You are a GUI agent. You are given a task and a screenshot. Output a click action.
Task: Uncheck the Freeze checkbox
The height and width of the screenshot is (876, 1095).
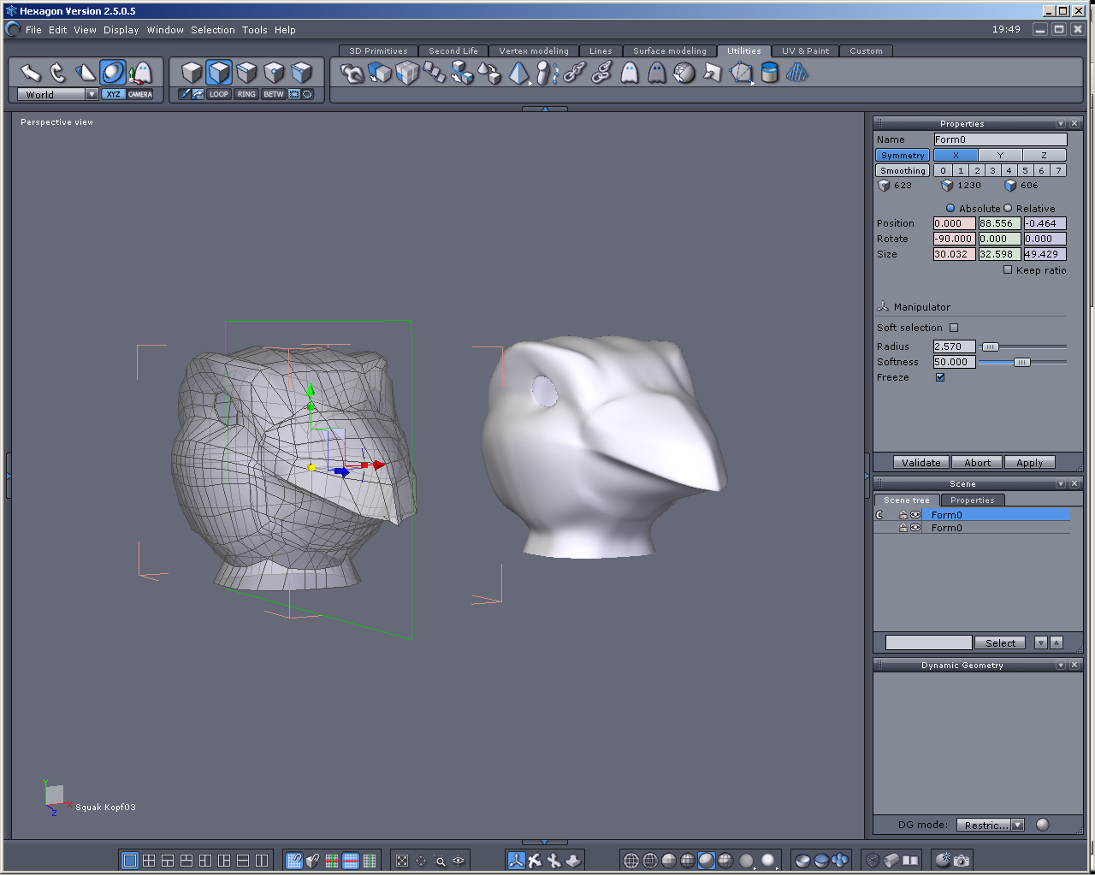point(940,377)
